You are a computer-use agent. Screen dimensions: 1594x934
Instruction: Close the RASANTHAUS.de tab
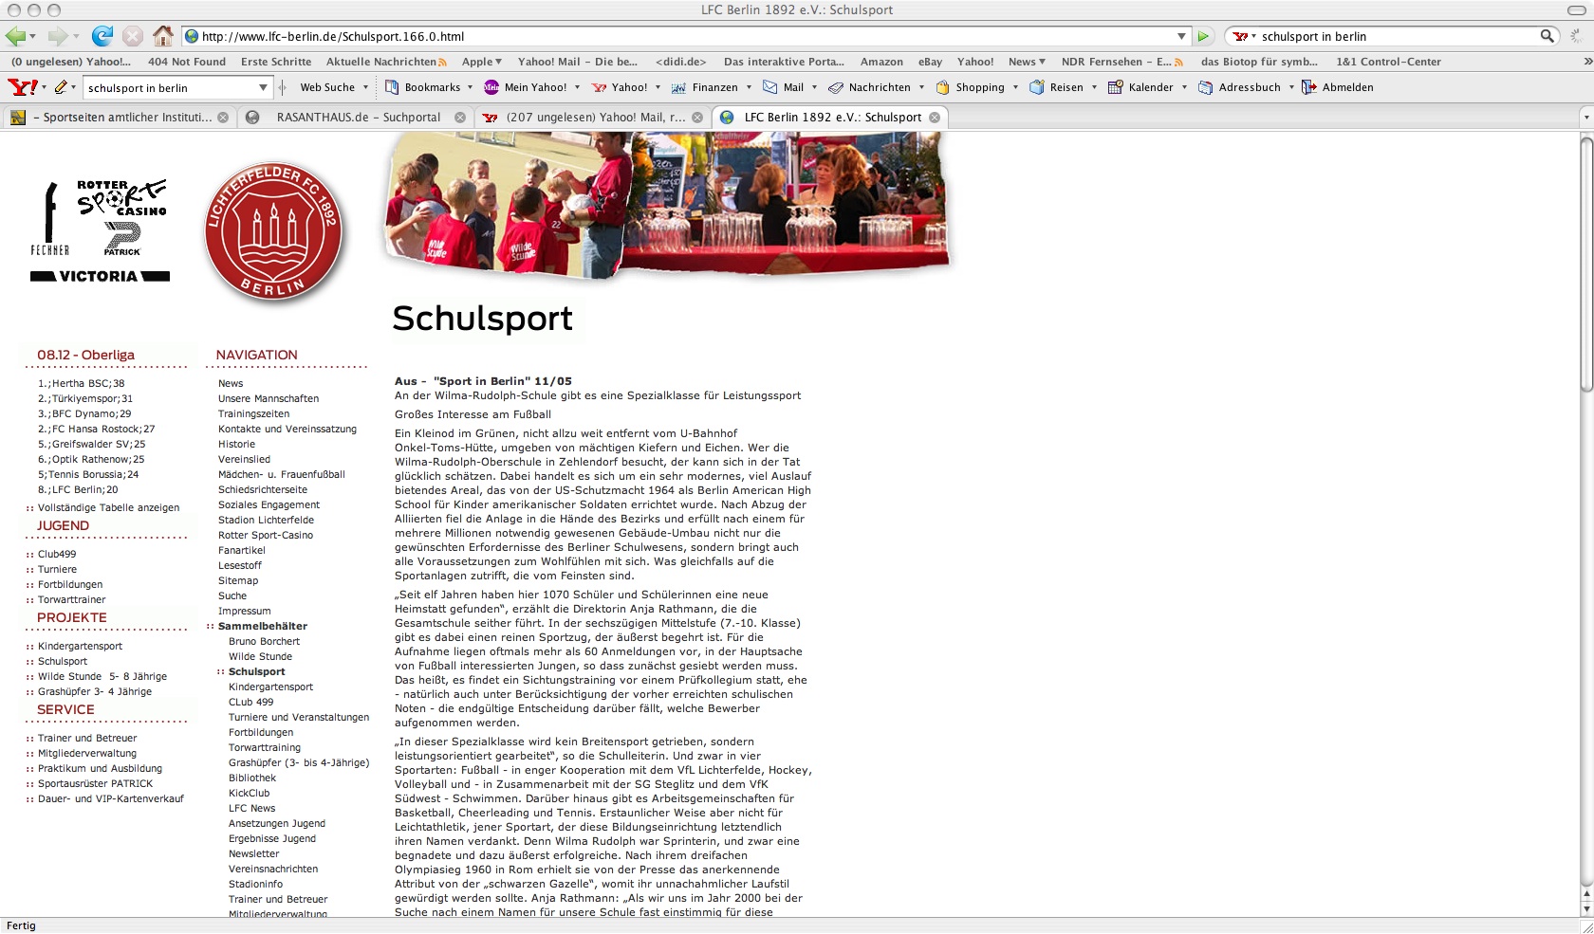click(x=460, y=118)
